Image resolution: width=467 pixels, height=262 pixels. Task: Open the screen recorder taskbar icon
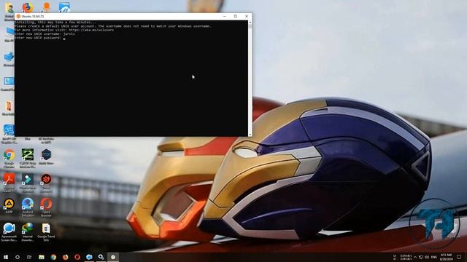pos(89,257)
